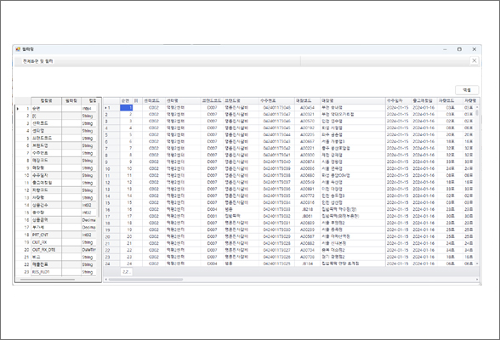This screenshot has width=500, height=340.
Task: Click the 2024-01-16 shipping date in row 3
Action: tap(423, 121)
